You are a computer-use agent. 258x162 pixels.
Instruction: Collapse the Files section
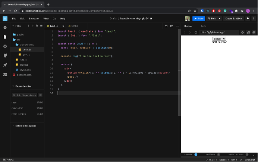[x=13, y=26]
